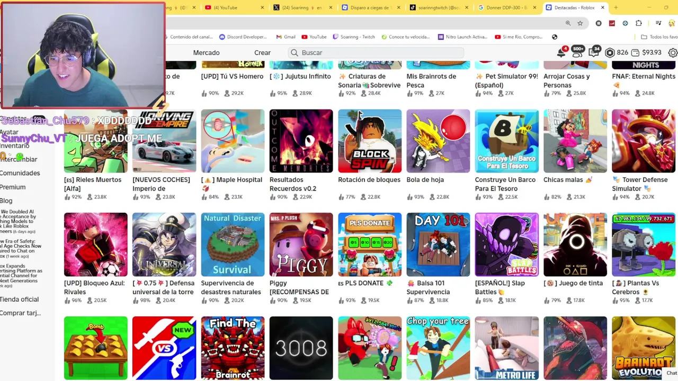
Task: Click the Pet Simulator 99! (Español) title
Action: coord(506,80)
